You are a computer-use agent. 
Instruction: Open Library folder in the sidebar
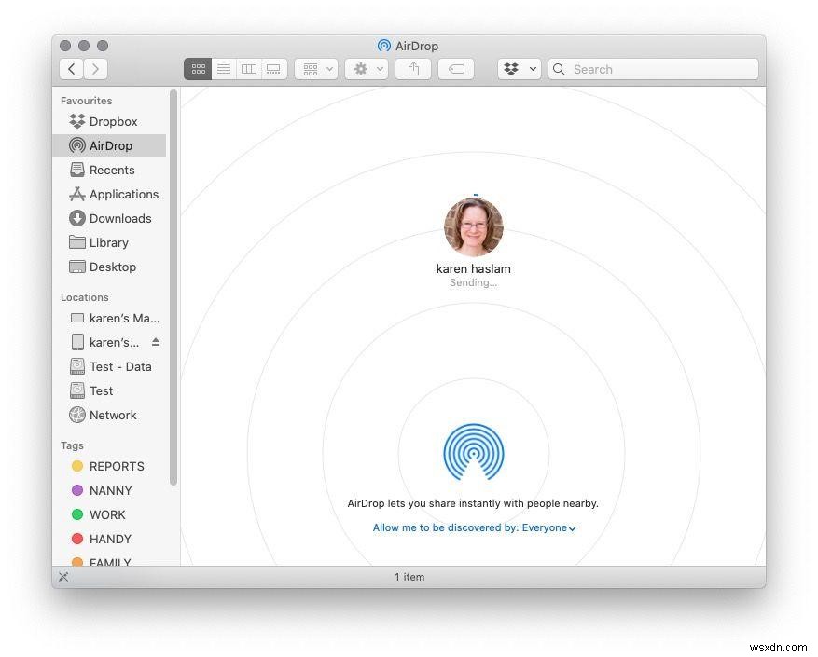click(109, 242)
